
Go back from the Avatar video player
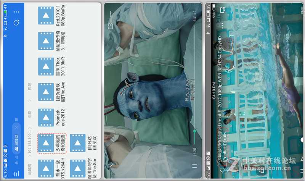click(111, 166)
